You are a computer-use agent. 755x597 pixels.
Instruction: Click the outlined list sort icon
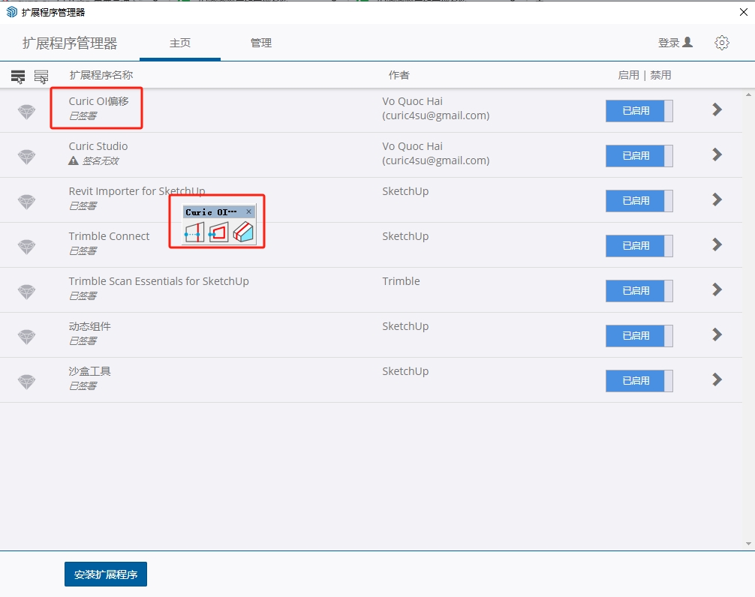[x=41, y=76]
